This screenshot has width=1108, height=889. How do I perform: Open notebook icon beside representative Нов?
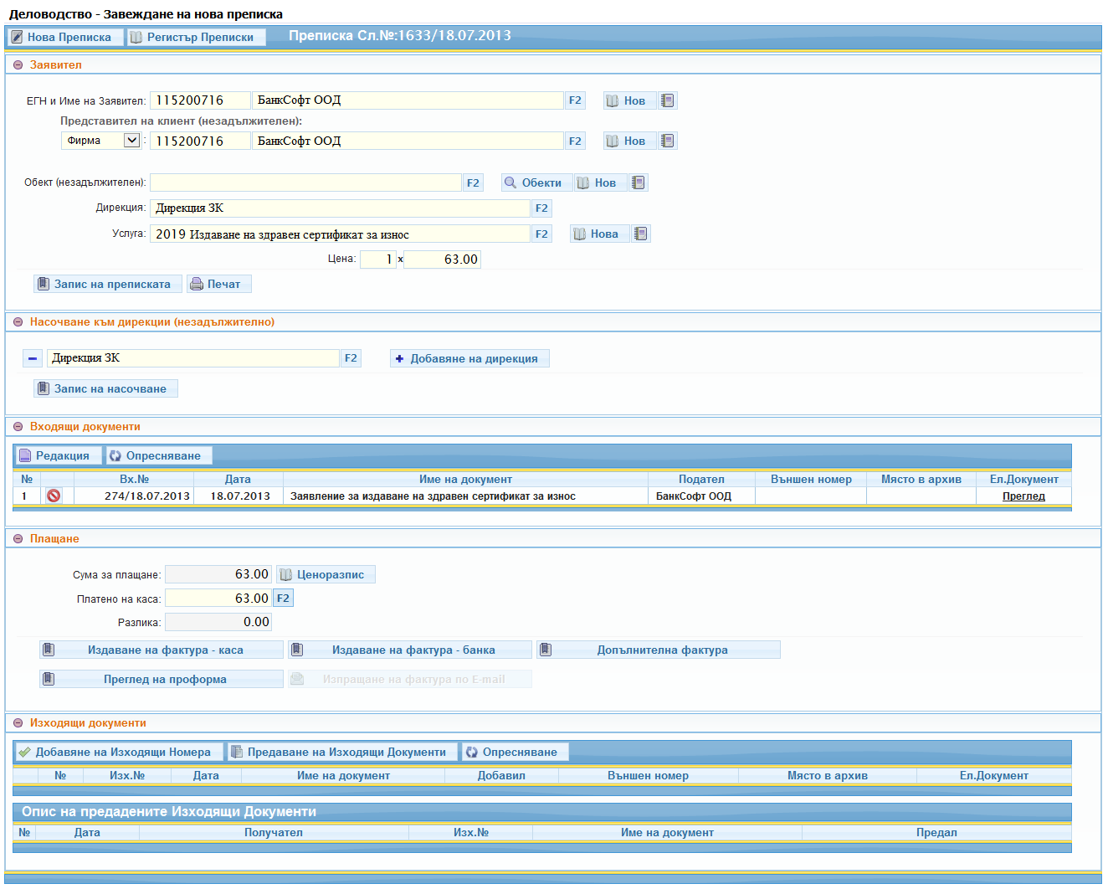pos(668,141)
